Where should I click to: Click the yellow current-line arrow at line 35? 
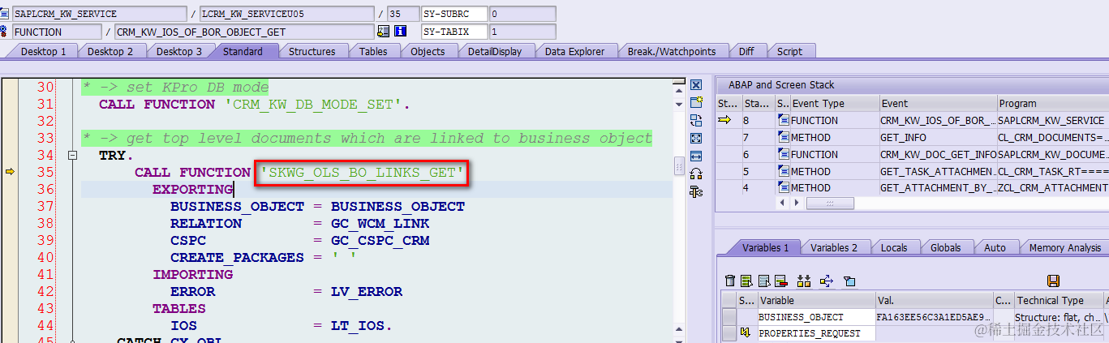(11, 172)
